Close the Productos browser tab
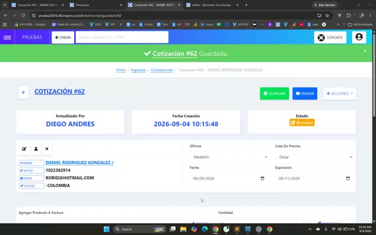This screenshot has width=376, height=235. point(120,5)
